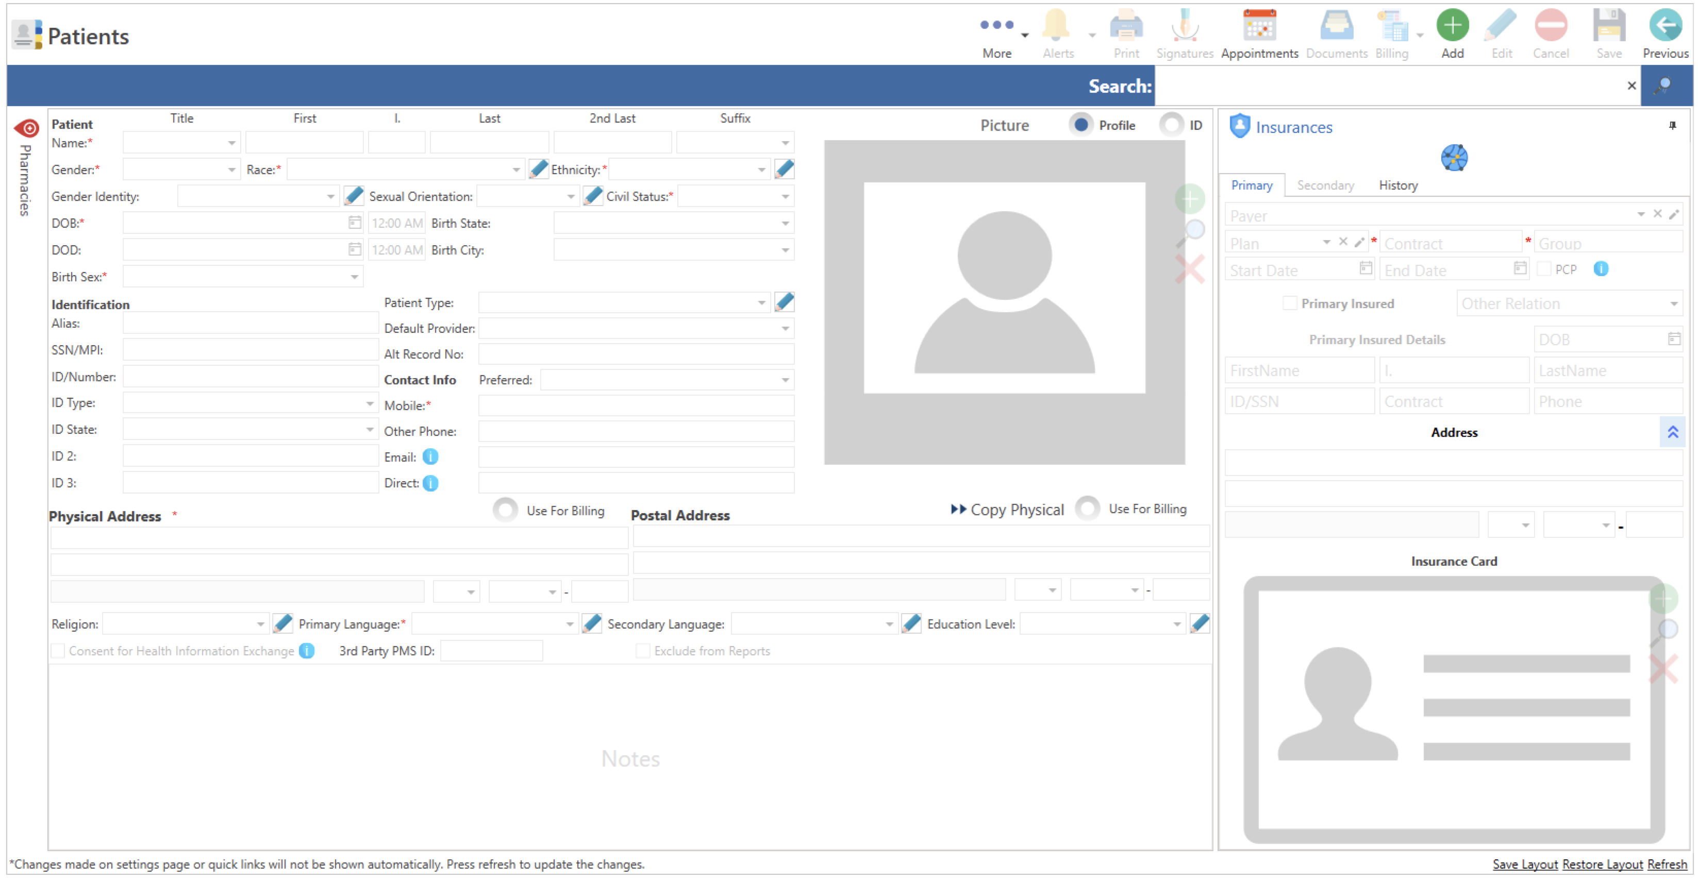This screenshot has width=1698, height=881.
Task: Click the Email info icon
Action: 430,456
